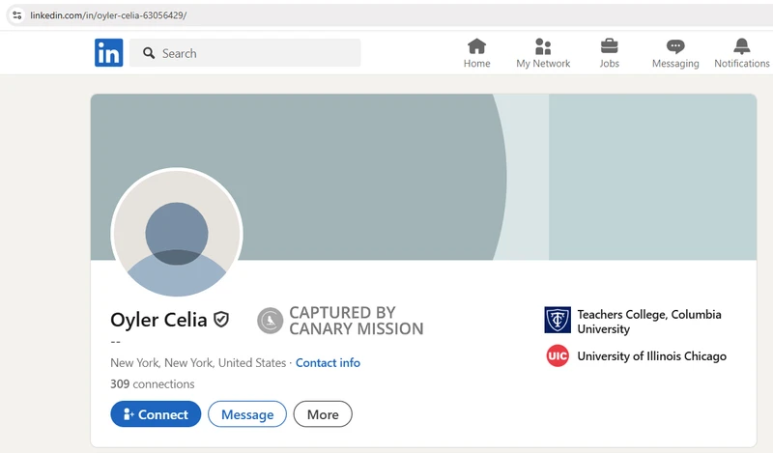The image size is (773, 453).
Task: Click the search magnifier icon
Action: pos(149,53)
